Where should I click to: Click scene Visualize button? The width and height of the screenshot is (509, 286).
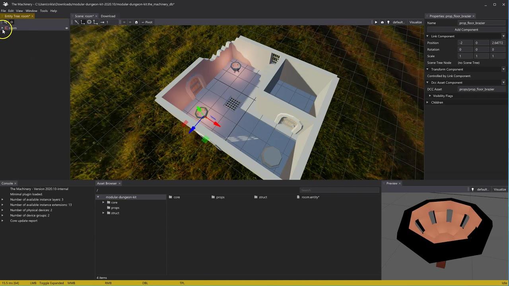click(x=416, y=22)
